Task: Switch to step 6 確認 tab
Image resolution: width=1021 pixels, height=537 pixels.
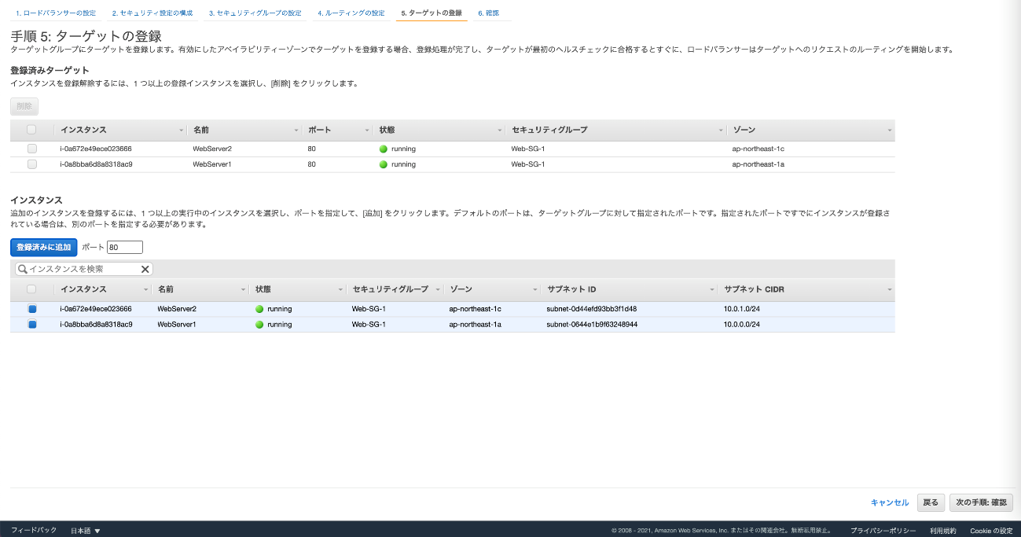Action: coord(488,13)
